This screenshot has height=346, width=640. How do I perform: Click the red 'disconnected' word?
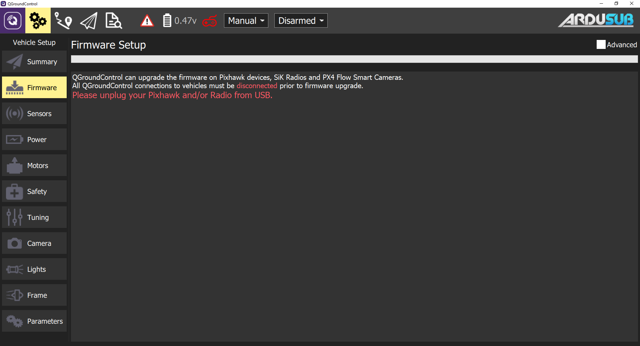coord(257,86)
